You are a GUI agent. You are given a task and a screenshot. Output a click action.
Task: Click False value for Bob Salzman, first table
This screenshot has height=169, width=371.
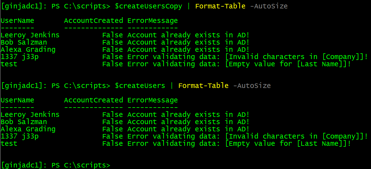tap(112, 42)
